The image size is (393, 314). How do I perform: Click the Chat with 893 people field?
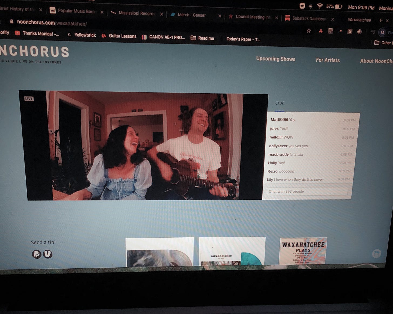pyautogui.click(x=307, y=191)
